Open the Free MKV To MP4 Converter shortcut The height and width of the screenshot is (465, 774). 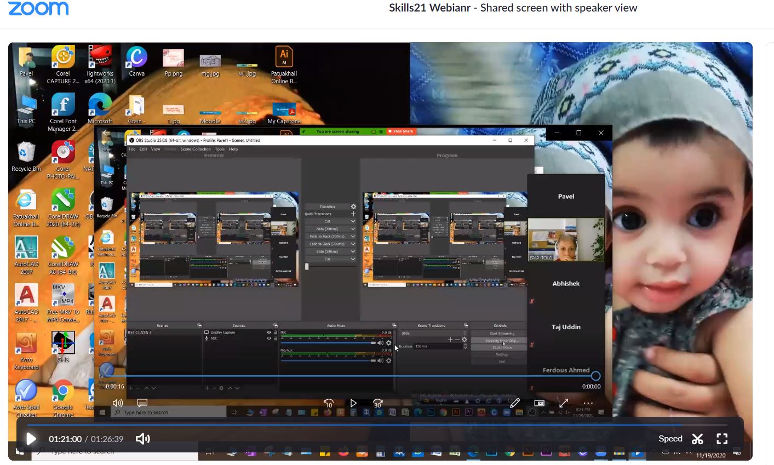(63, 303)
